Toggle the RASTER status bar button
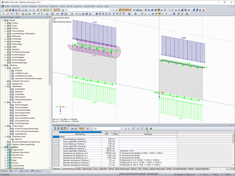Viewport: 235px width, 176px height. point(129,174)
